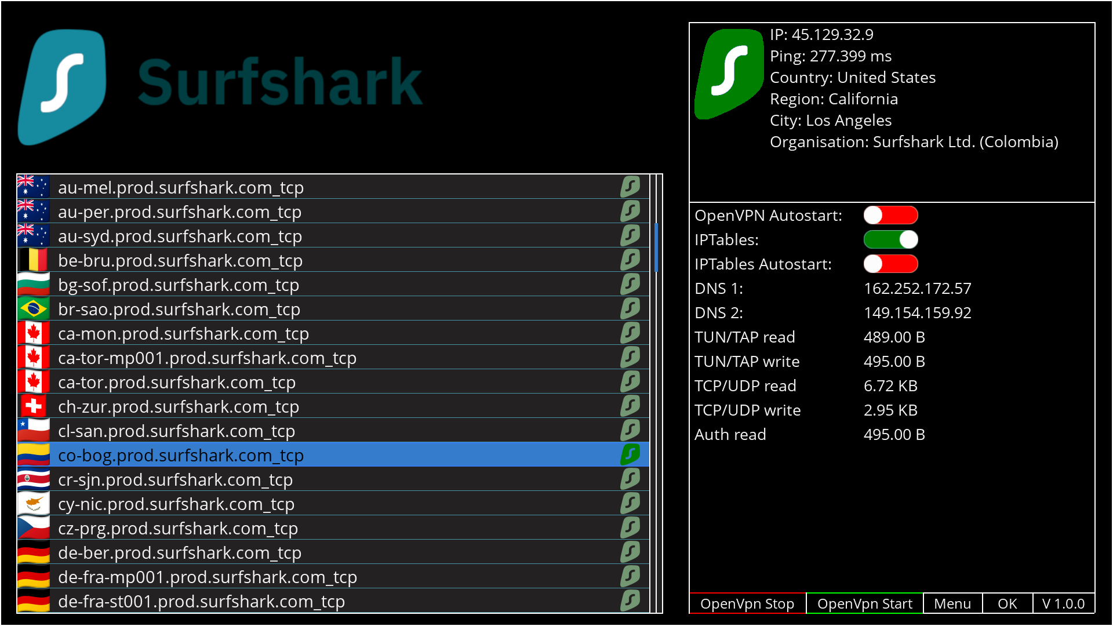
Task: Click the green Surfshark icon on the co-bog row
Action: [x=630, y=454]
